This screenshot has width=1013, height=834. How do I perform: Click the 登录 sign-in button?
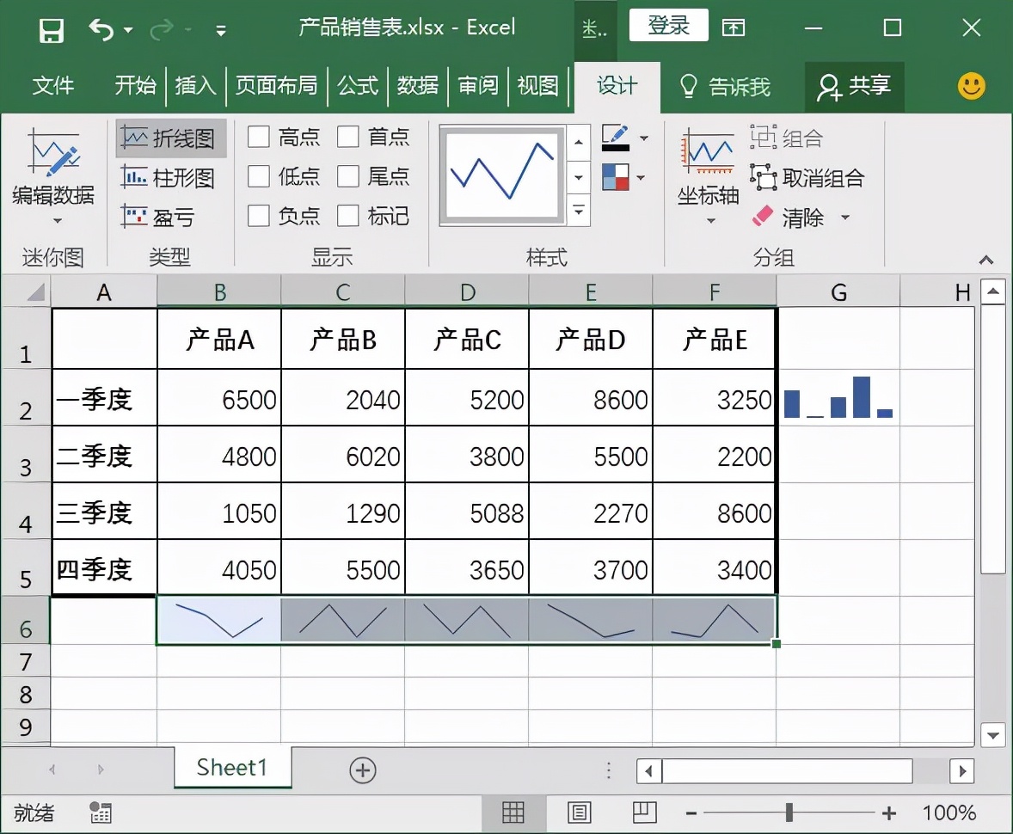pos(668,26)
